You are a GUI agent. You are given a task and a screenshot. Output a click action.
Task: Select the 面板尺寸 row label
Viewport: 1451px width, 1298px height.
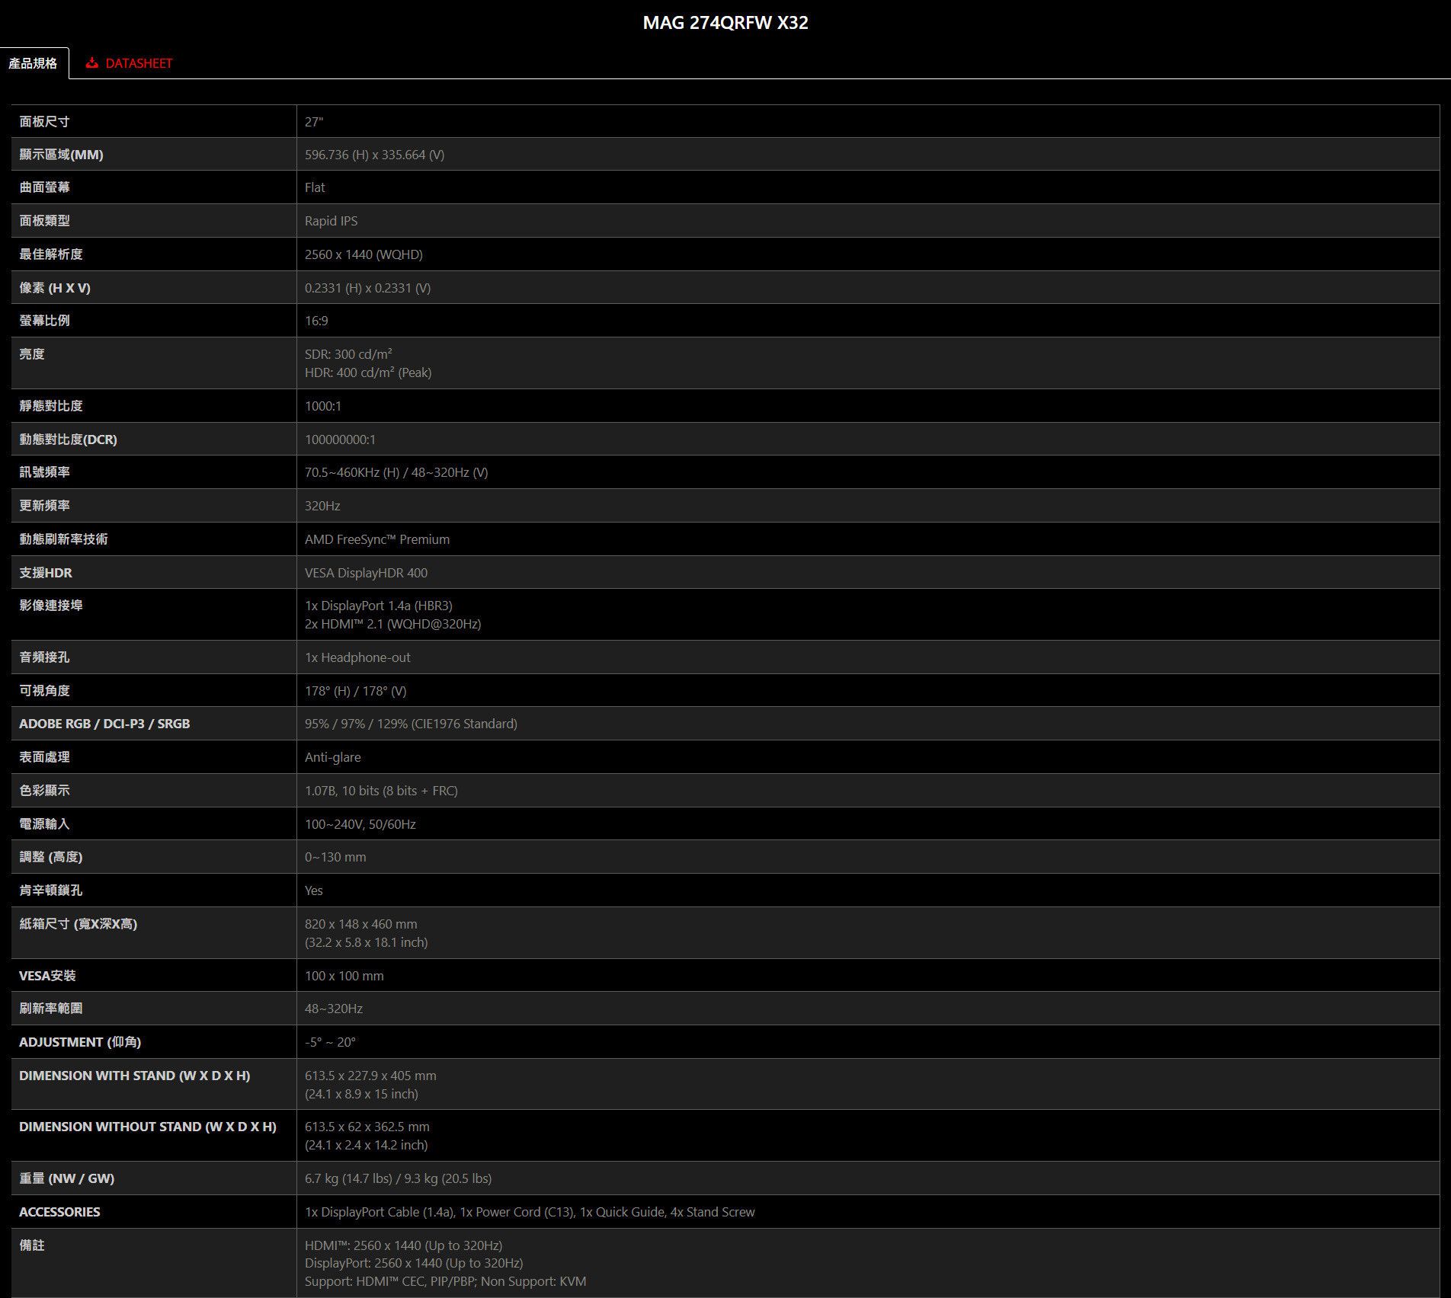click(x=44, y=122)
